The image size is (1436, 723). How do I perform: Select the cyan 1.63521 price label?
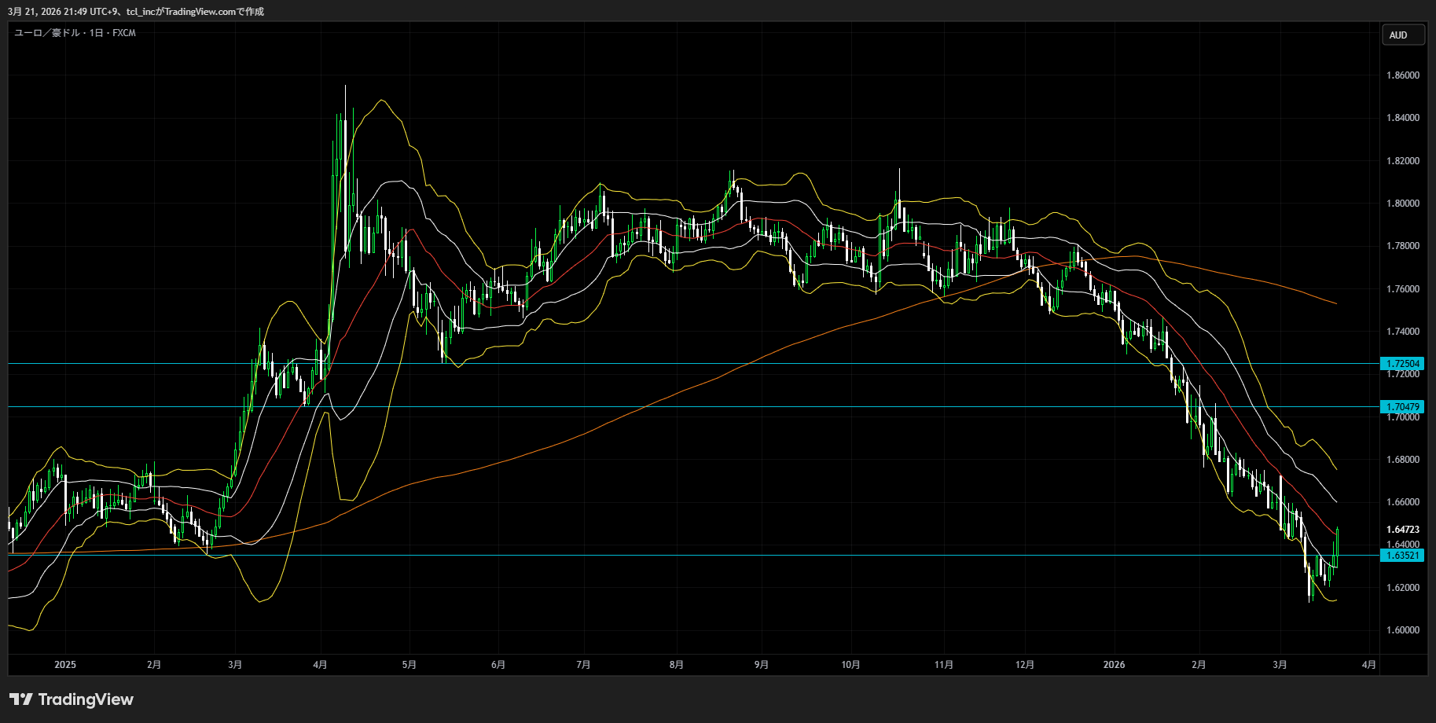1402,556
